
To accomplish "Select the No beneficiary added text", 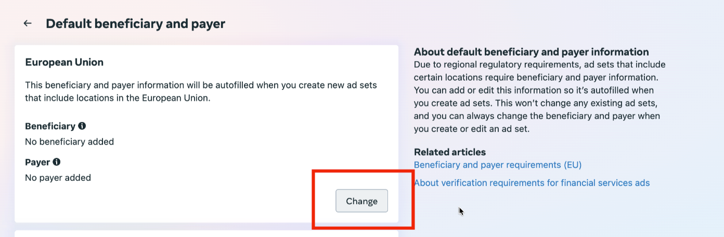I will click(69, 141).
